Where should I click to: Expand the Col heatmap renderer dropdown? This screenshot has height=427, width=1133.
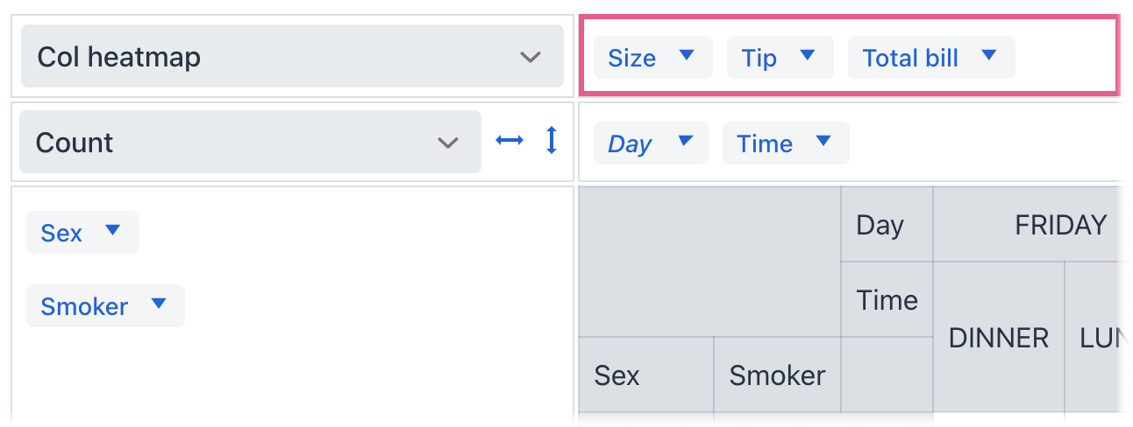[x=292, y=57]
